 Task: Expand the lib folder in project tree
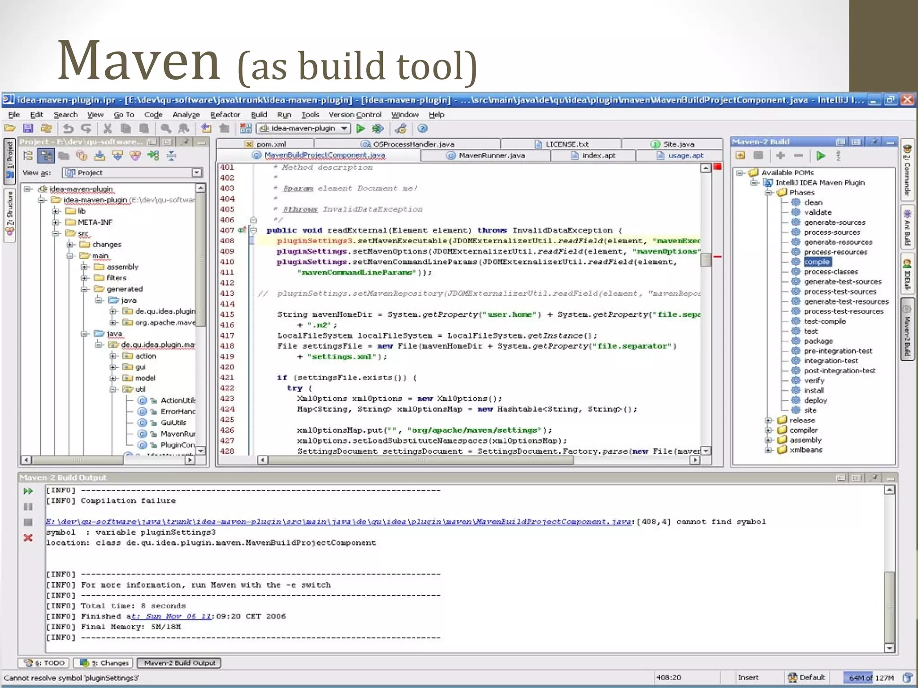(56, 211)
